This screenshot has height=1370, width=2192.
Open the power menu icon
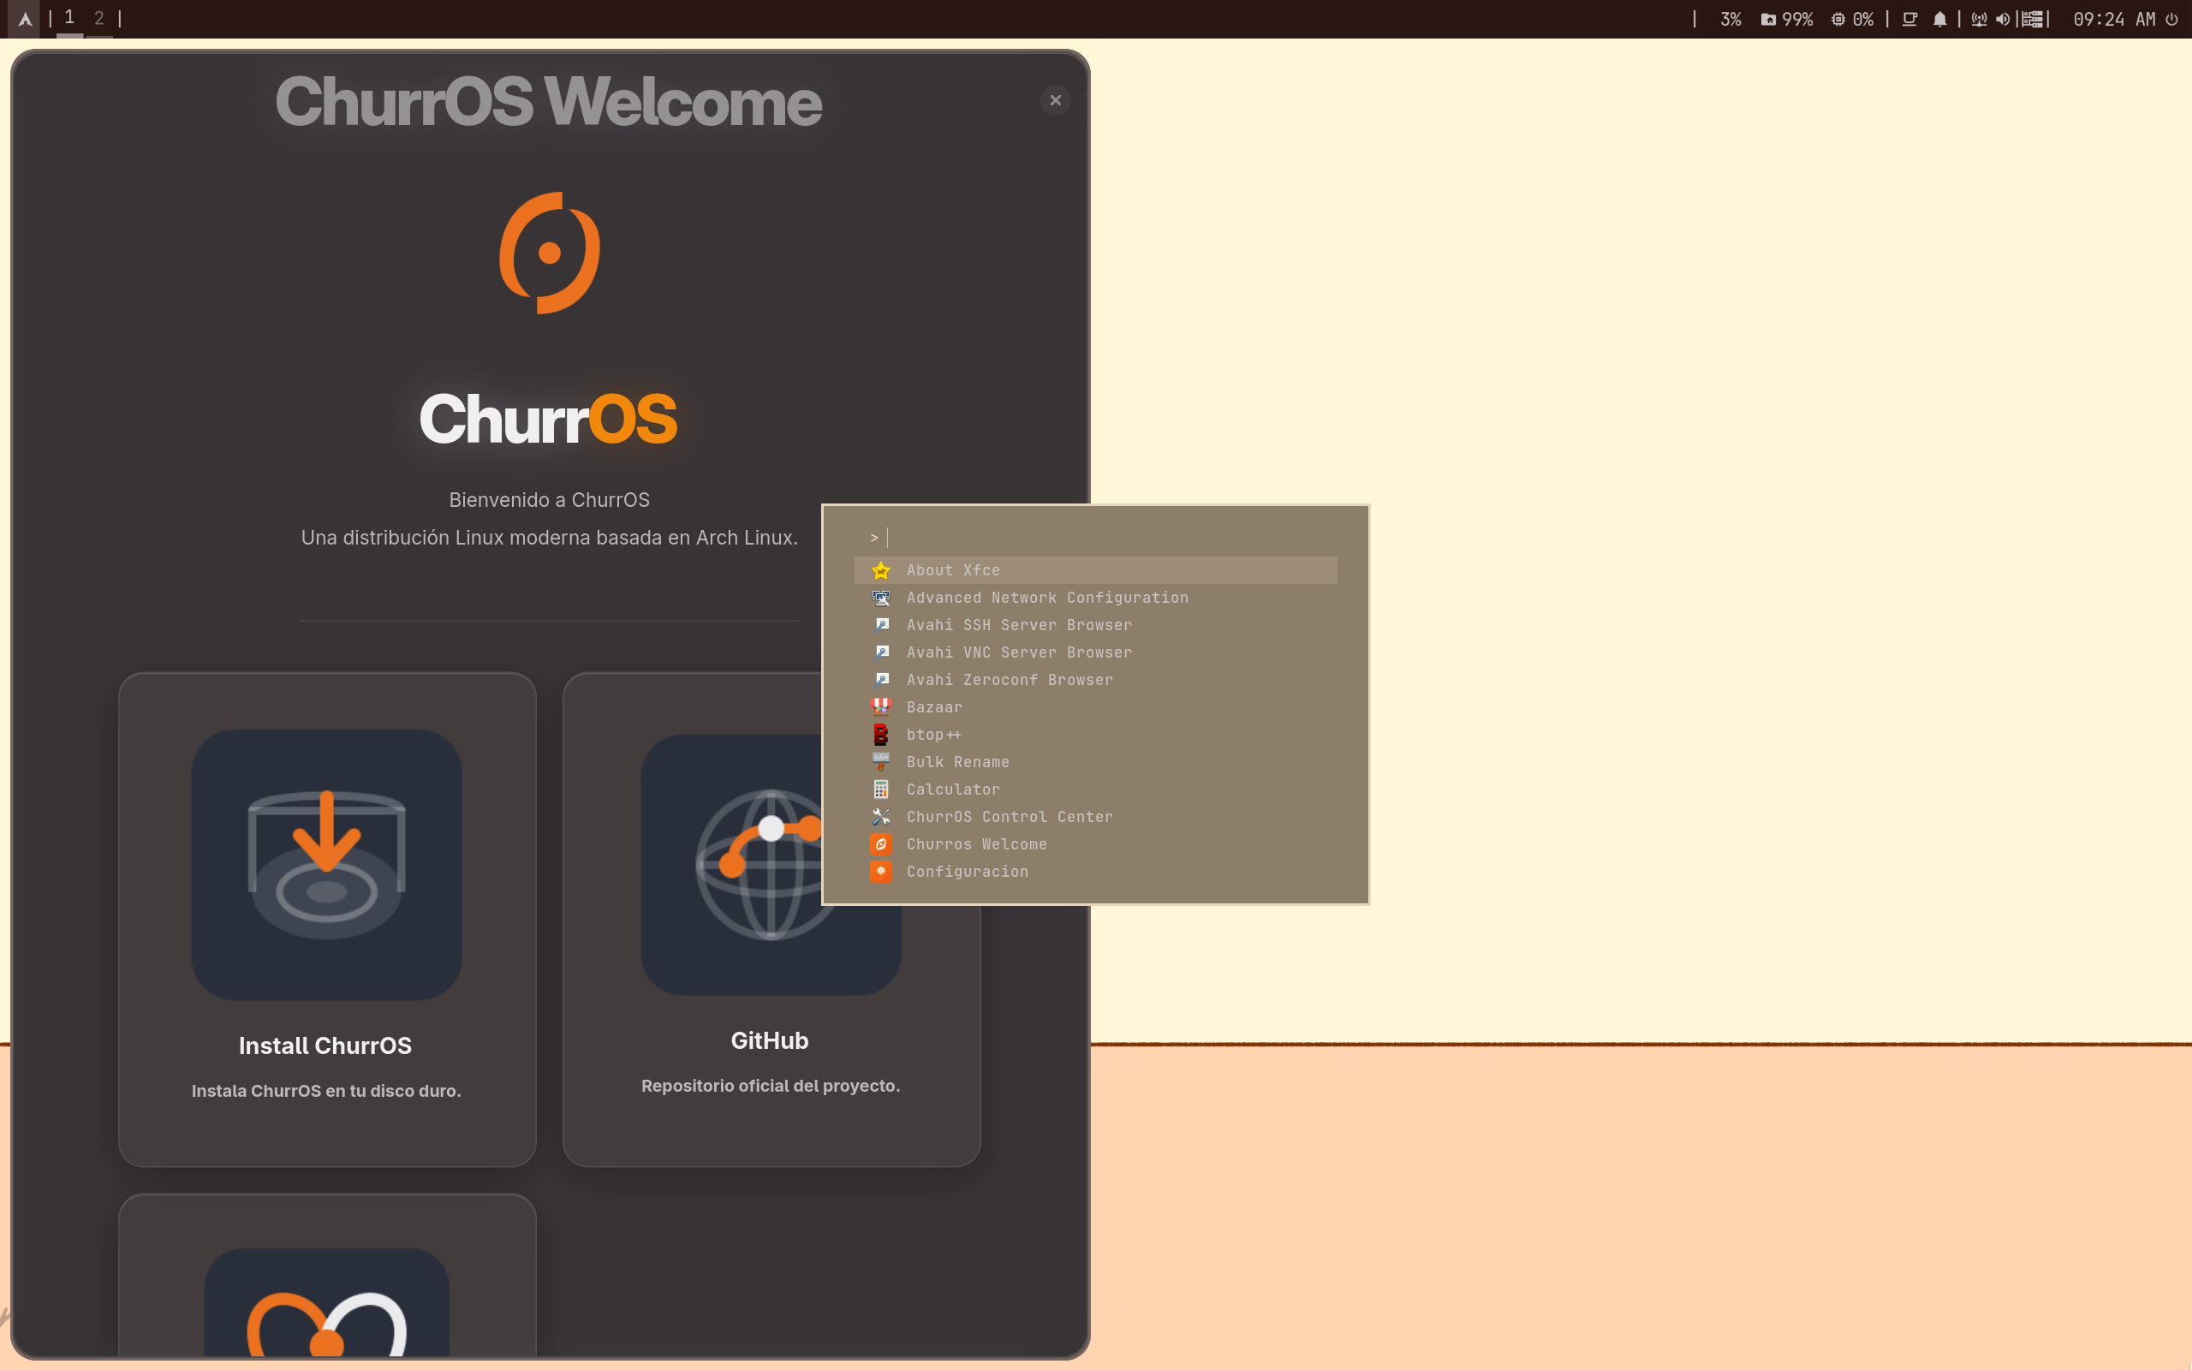[2171, 19]
